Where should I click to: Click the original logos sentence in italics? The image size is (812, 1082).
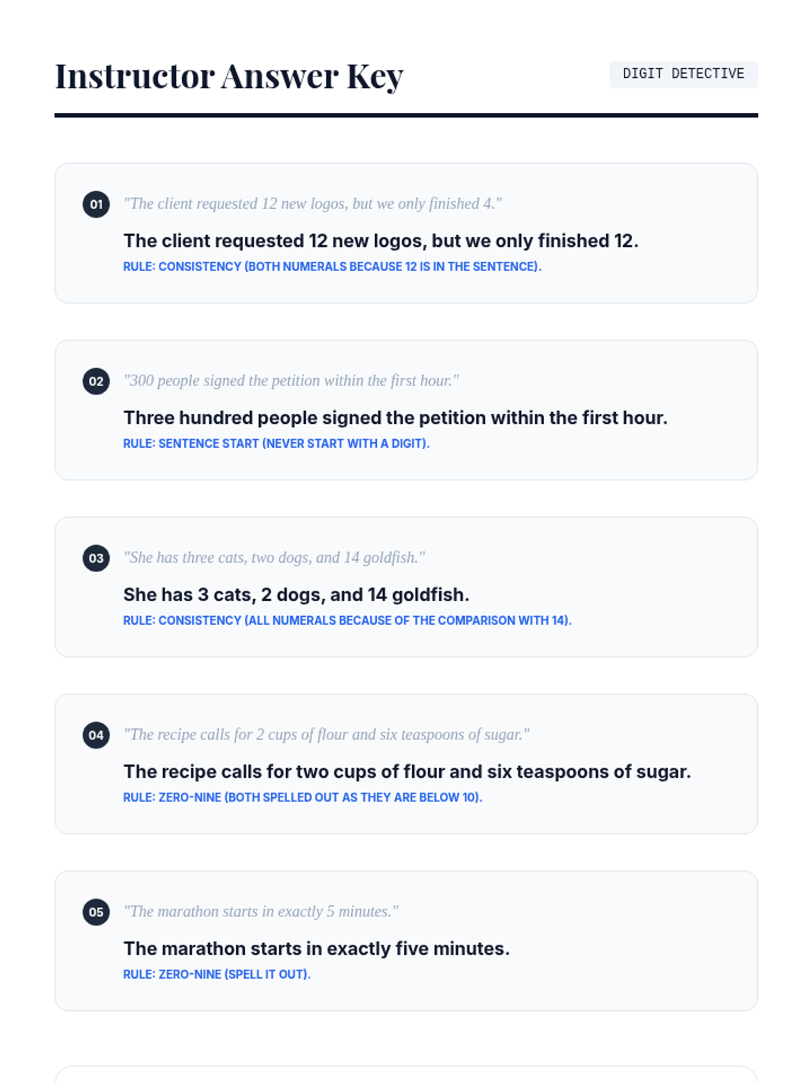[313, 204]
